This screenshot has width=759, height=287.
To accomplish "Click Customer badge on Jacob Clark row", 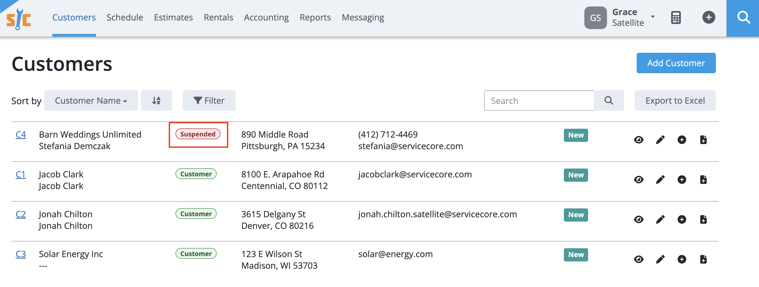I will pyautogui.click(x=196, y=174).
